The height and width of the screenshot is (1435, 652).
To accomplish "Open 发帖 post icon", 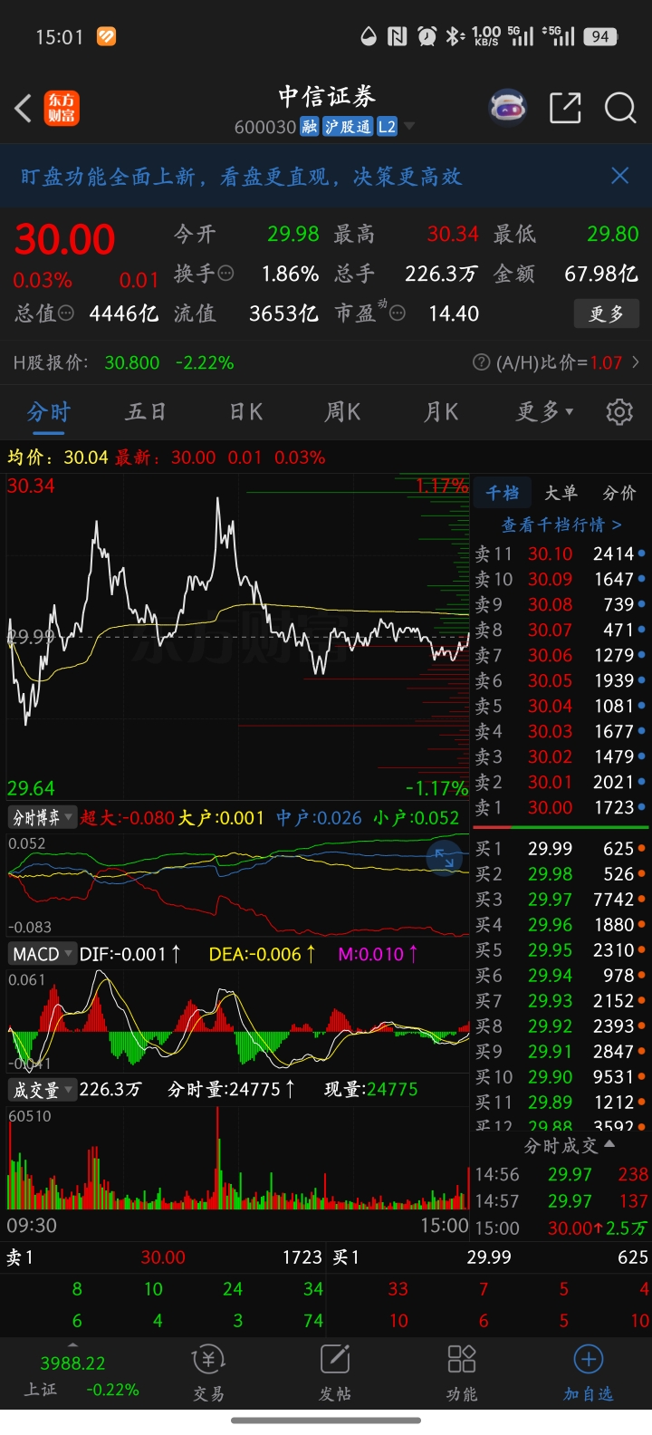I will pos(335,1373).
